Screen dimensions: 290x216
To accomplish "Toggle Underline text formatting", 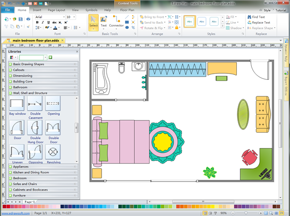I will tap(48, 23).
